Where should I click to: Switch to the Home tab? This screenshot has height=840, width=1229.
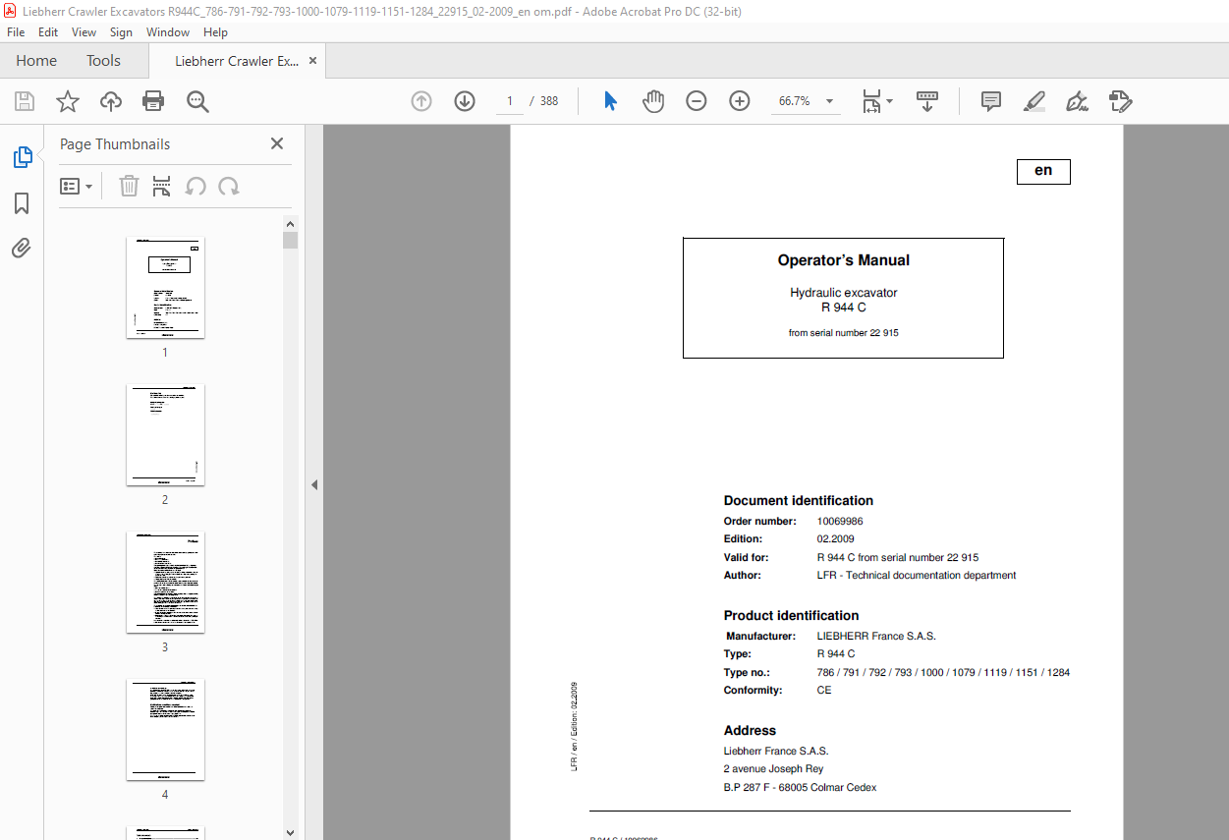[36, 61]
